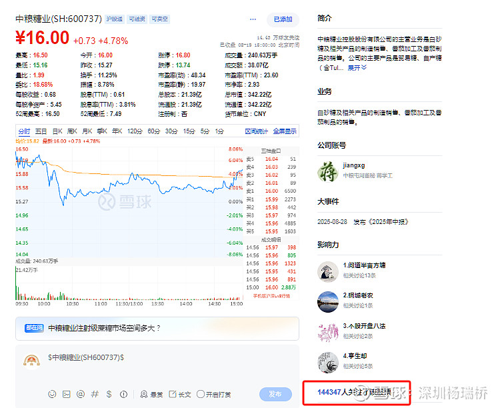Click jiangxg account avatar
502x408 pixels.
point(327,171)
